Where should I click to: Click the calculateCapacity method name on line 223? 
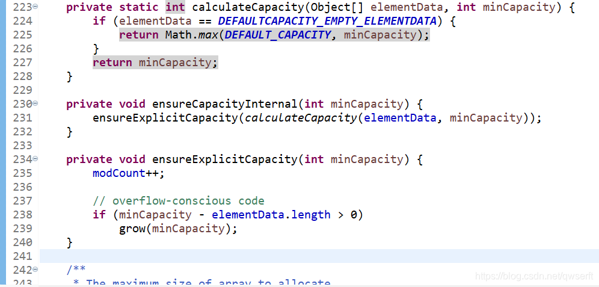[x=248, y=7]
